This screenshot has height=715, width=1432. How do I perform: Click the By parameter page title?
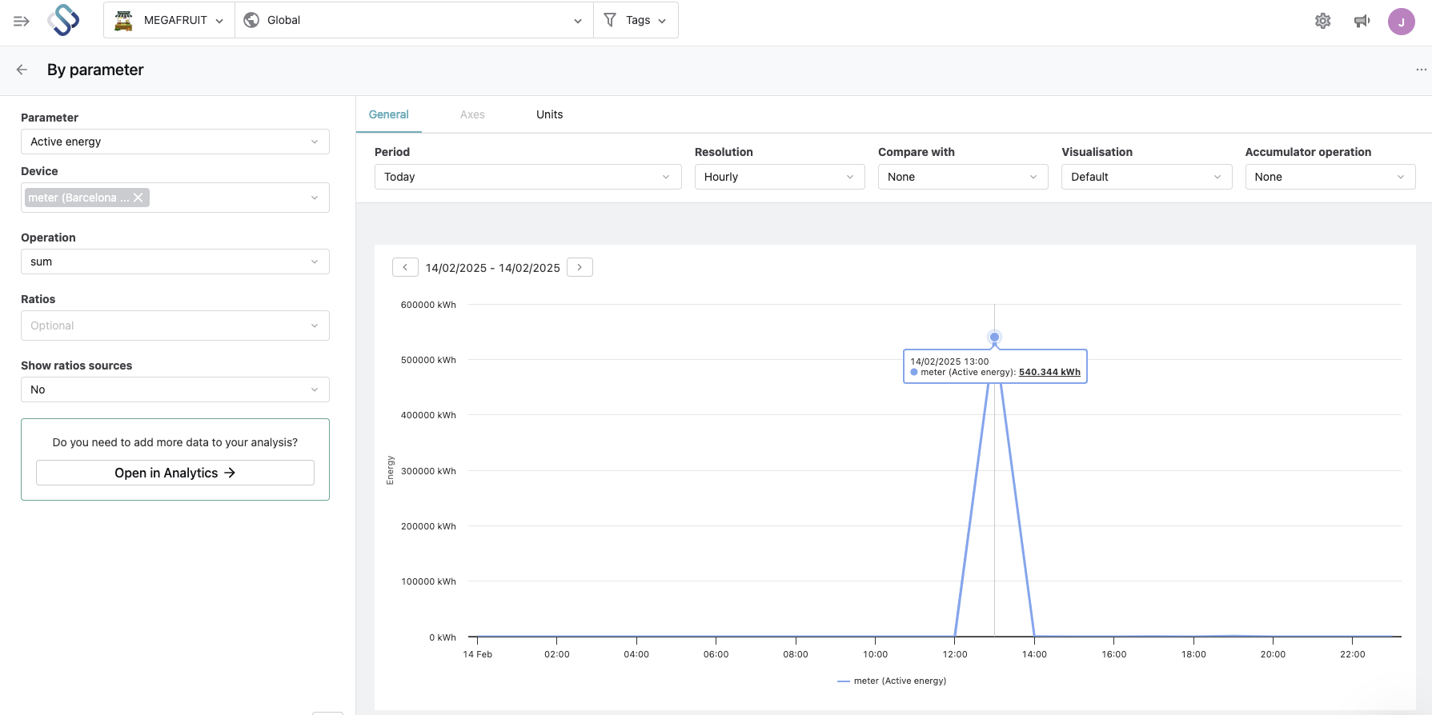click(x=95, y=70)
